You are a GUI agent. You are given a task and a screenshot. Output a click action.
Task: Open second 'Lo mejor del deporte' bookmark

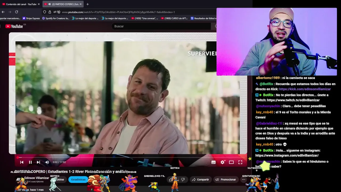115,18
